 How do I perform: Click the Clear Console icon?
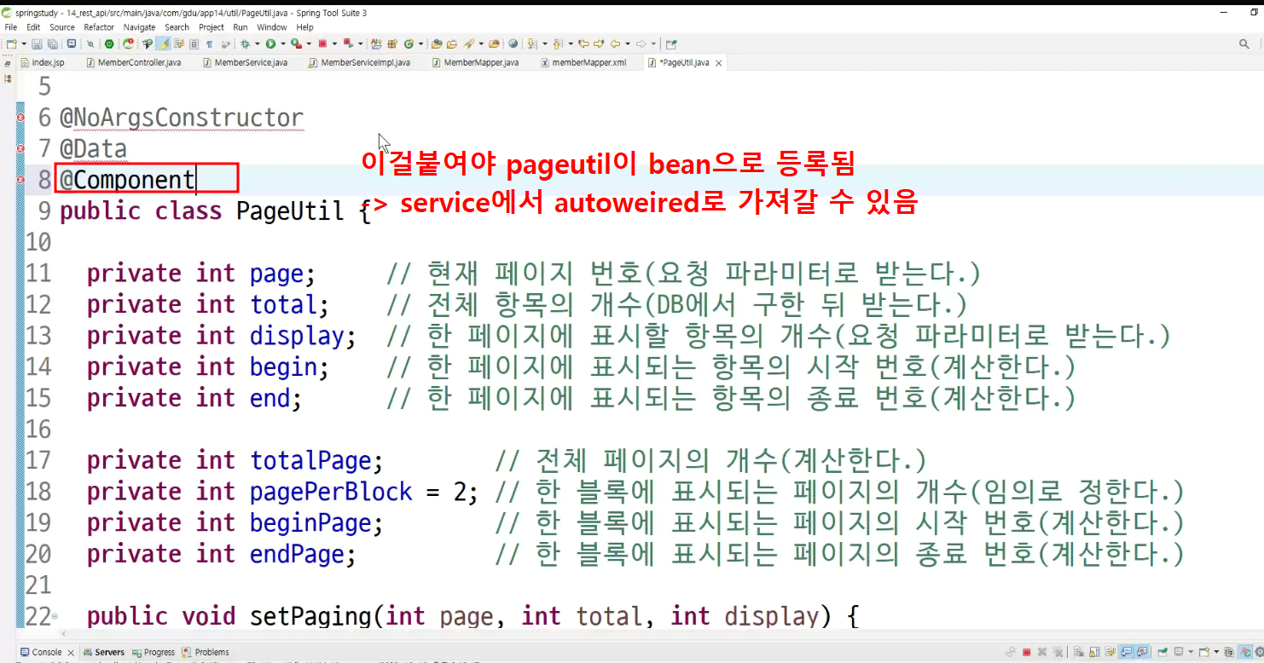(1078, 652)
